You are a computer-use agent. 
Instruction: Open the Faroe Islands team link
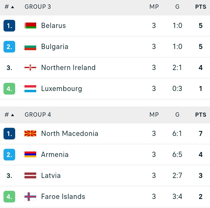tap(63, 197)
